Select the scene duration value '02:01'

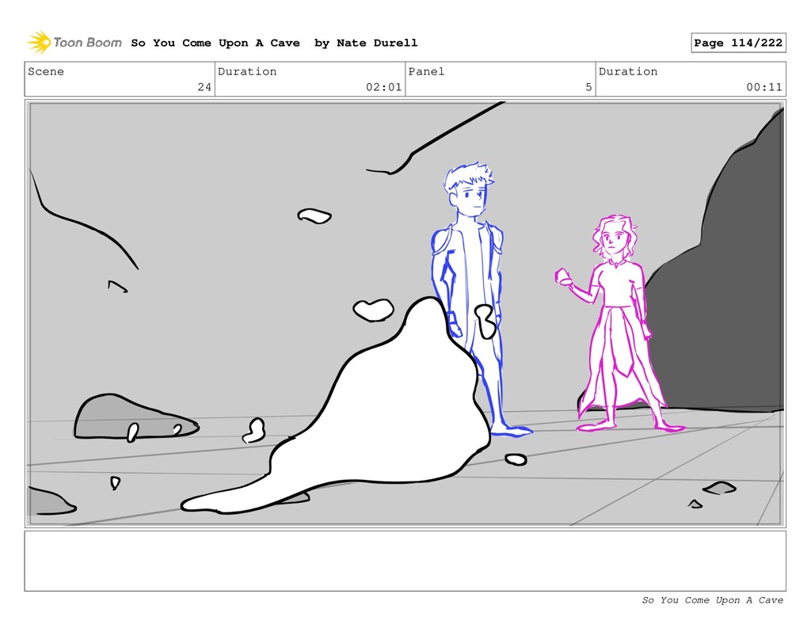(384, 87)
